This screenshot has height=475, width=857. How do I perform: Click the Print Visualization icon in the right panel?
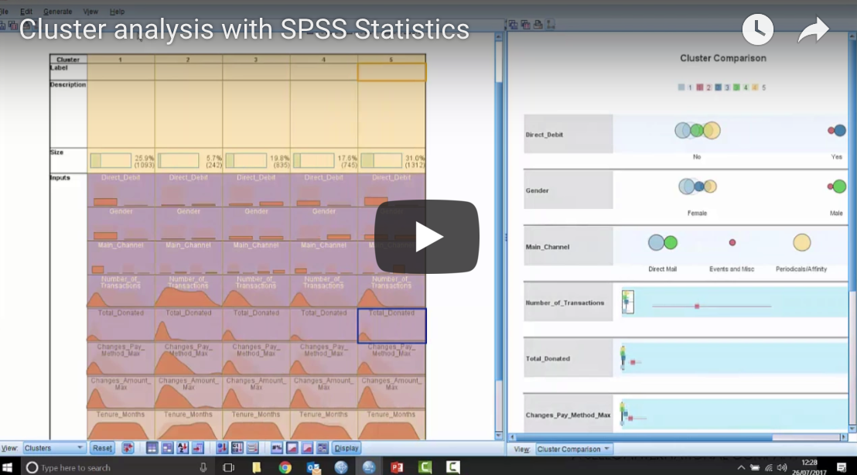coord(538,25)
